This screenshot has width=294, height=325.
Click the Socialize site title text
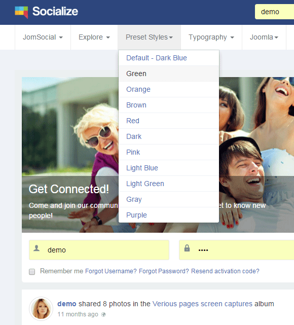(x=55, y=11)
